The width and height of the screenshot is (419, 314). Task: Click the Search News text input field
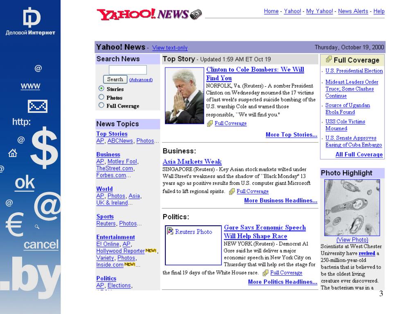(x=128, y=70)
